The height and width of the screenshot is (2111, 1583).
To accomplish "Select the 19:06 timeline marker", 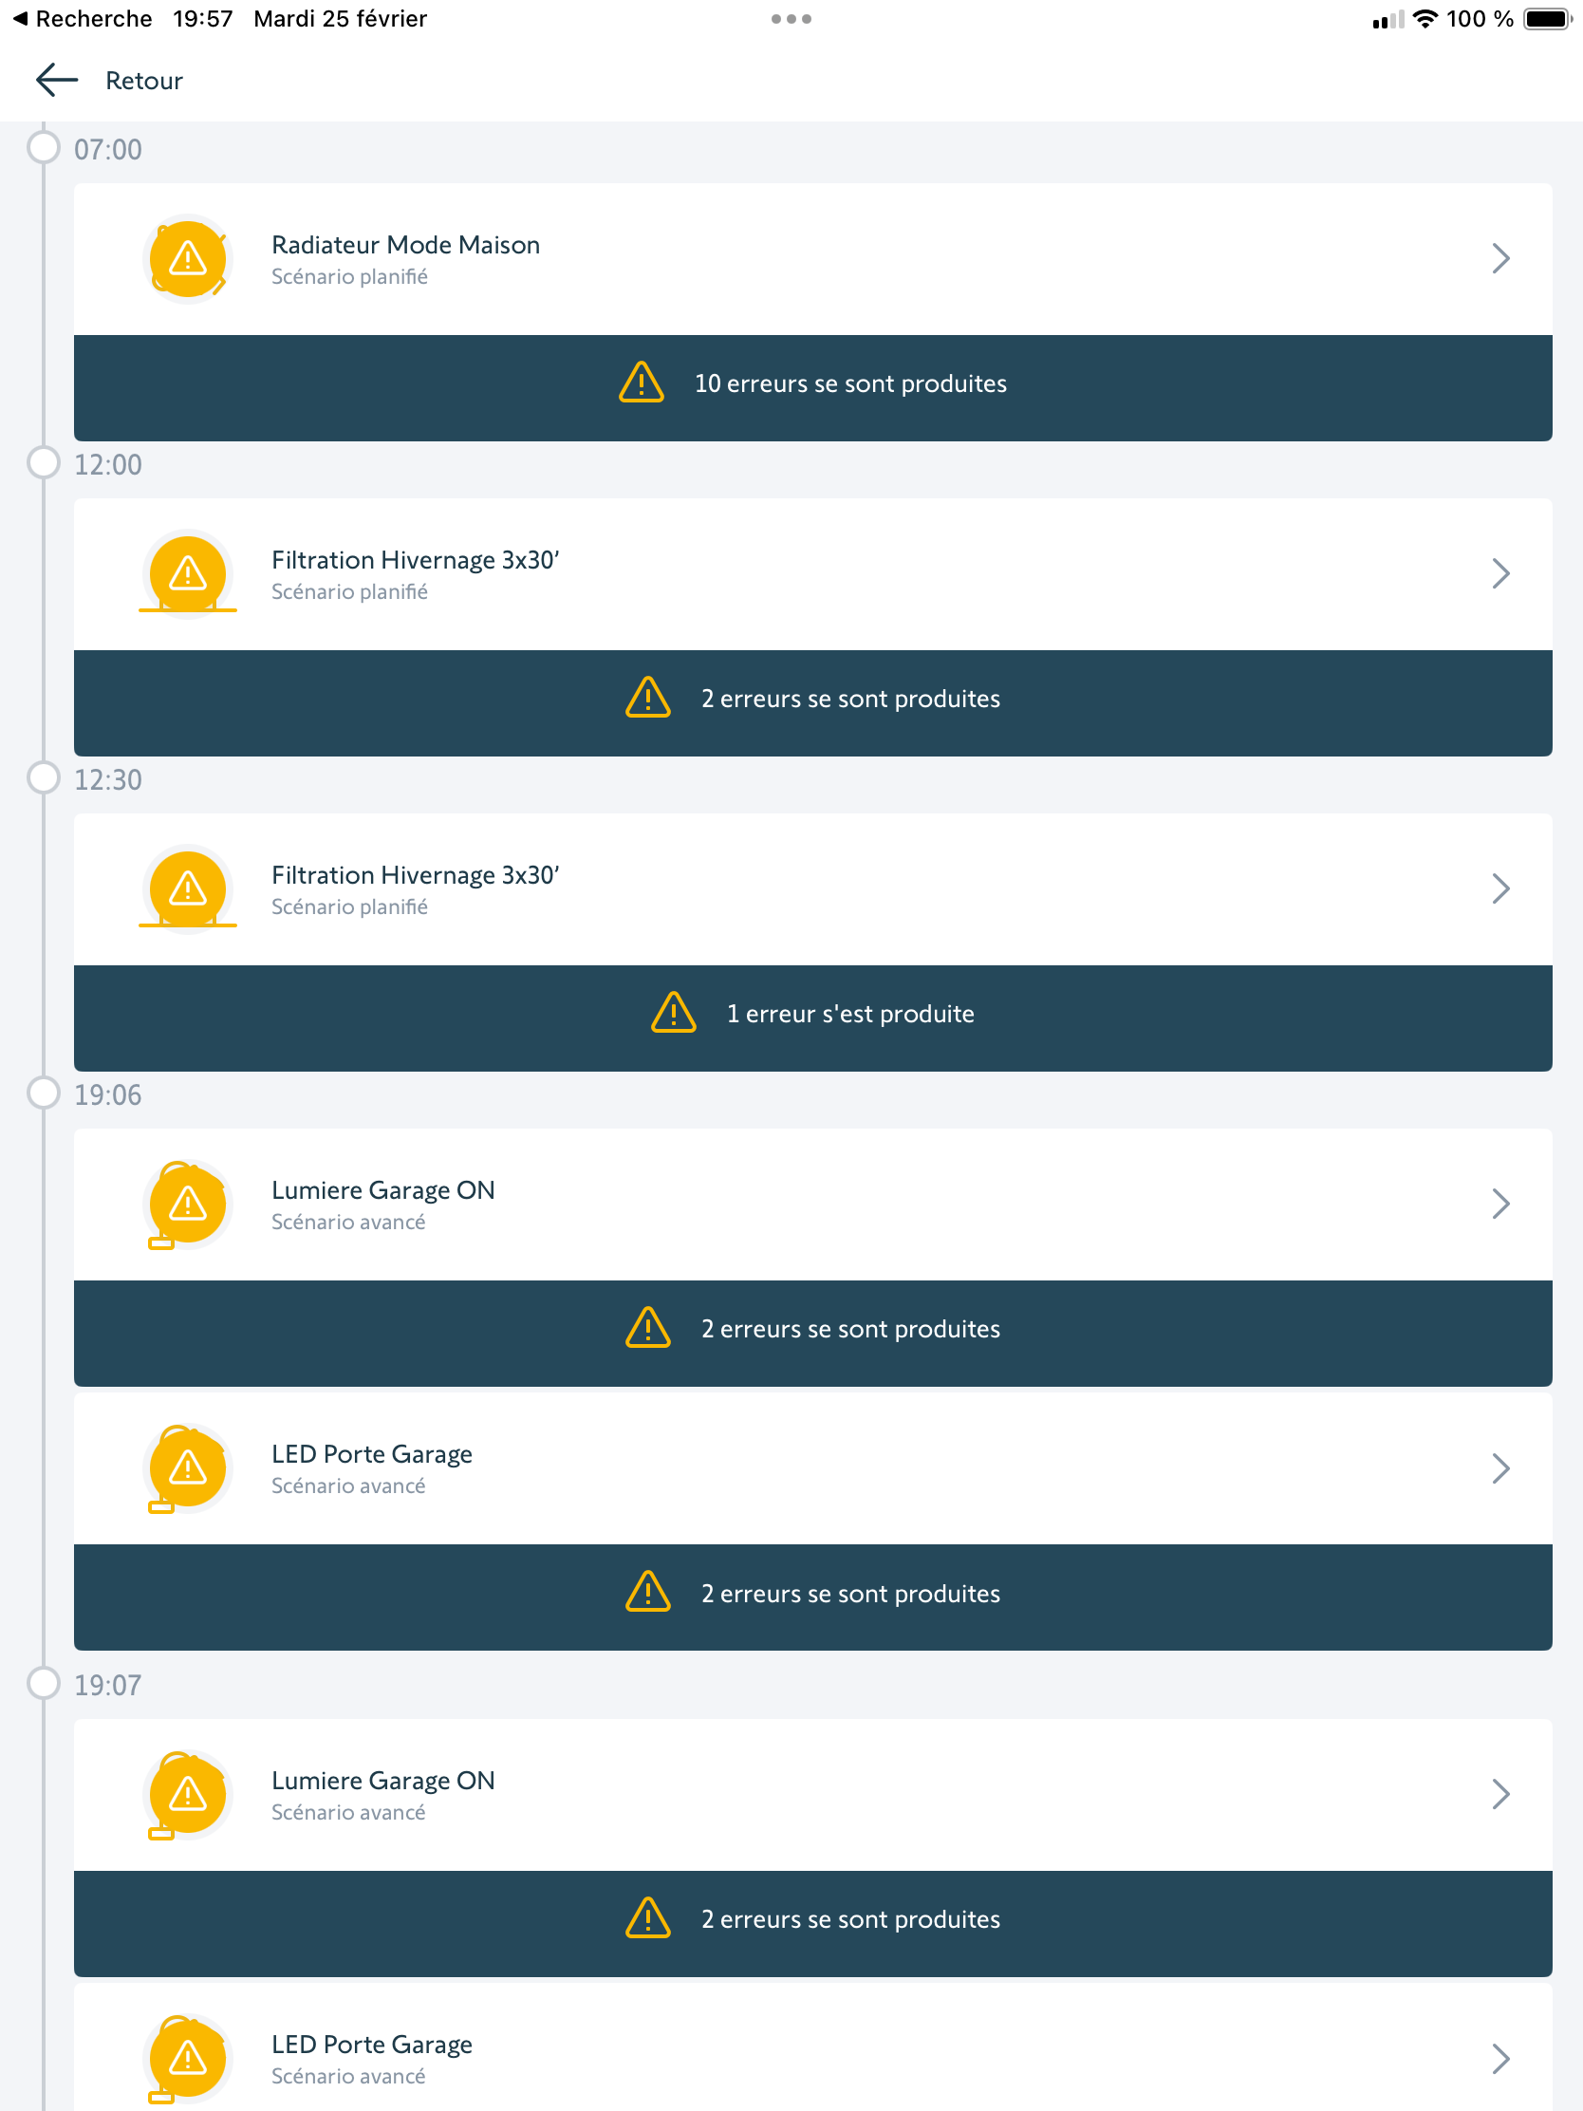I will coord(44,1093).
